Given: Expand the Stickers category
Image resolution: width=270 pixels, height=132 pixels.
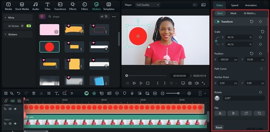Looking at the screenshot, I should [x=18, y=34].
